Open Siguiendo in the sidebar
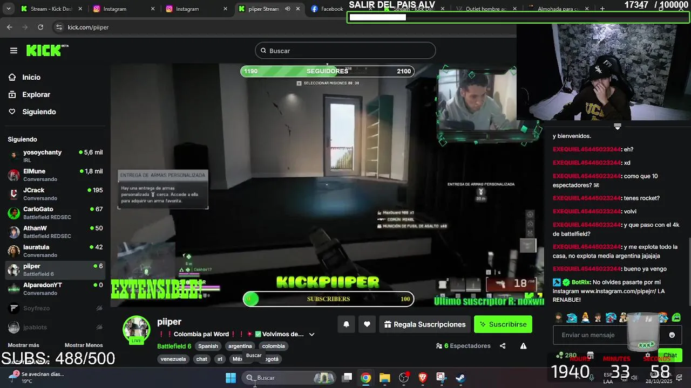The image size is (691, 388). (39, 112)
